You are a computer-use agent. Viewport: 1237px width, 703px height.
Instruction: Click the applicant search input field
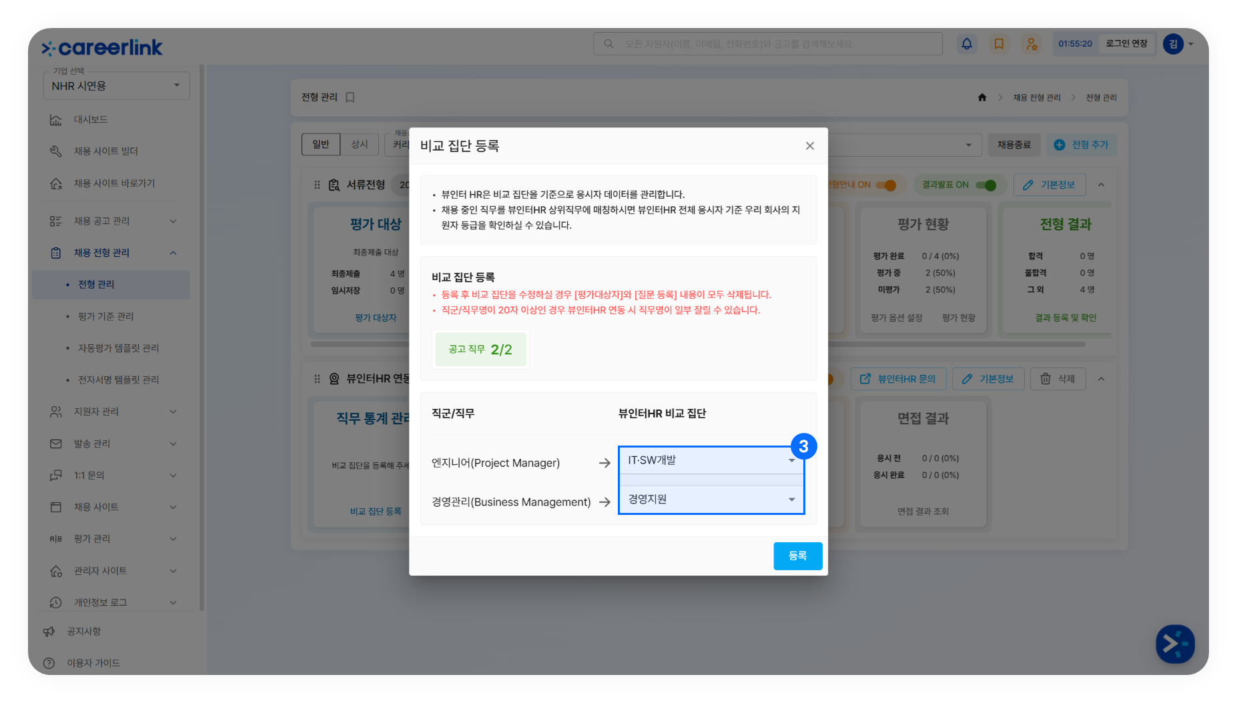(767, 44)
